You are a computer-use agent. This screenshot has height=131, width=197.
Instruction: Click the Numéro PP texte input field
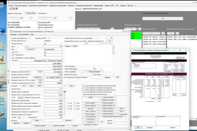53,44
